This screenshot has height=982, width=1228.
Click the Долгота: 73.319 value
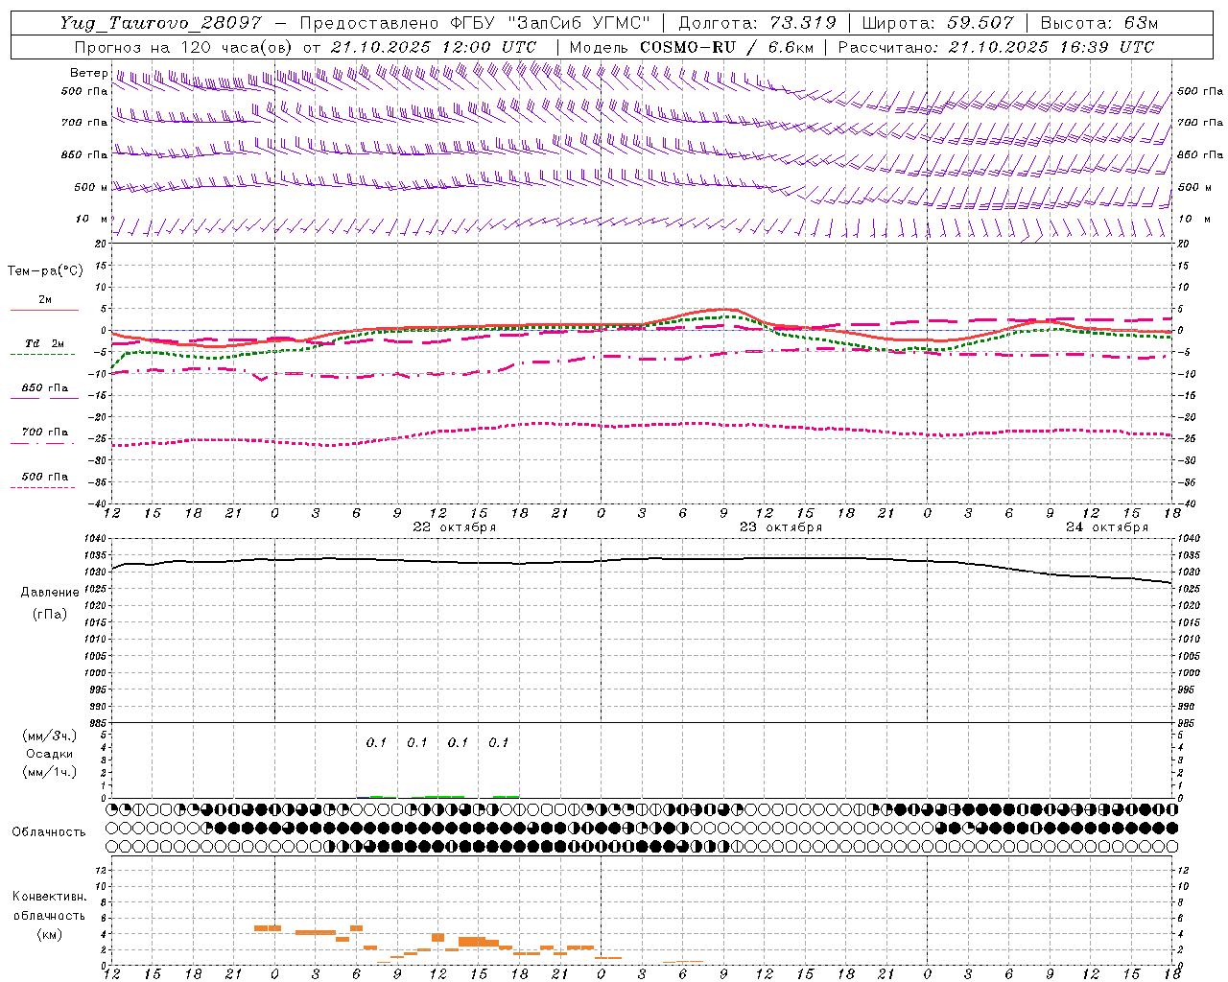pyautogui.click(x=757, y=23)
